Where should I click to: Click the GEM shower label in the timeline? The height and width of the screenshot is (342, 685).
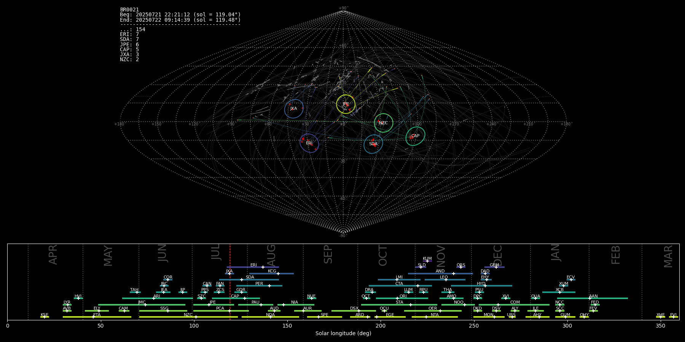[494, 265]
